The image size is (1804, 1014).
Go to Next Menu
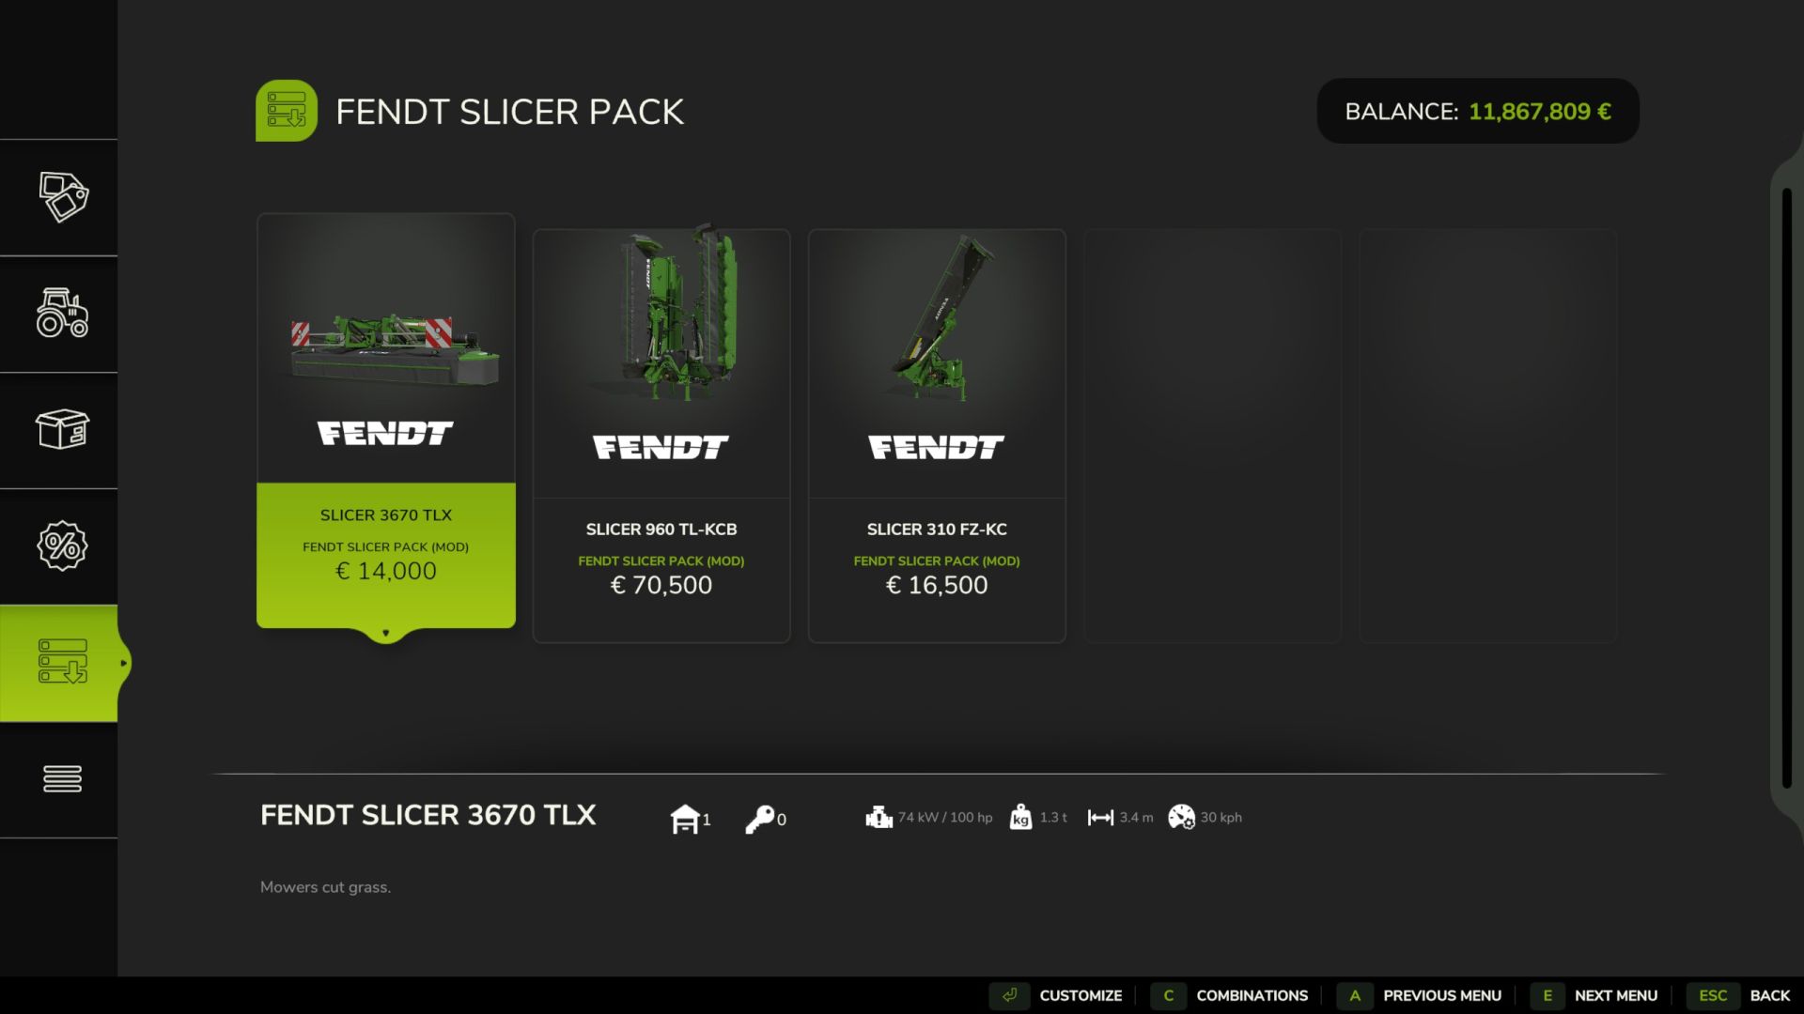click(1595, 995)
